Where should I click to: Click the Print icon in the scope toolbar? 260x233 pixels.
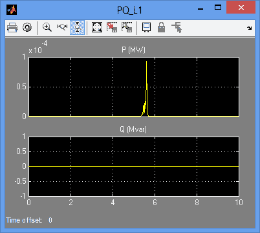(12, 28)
